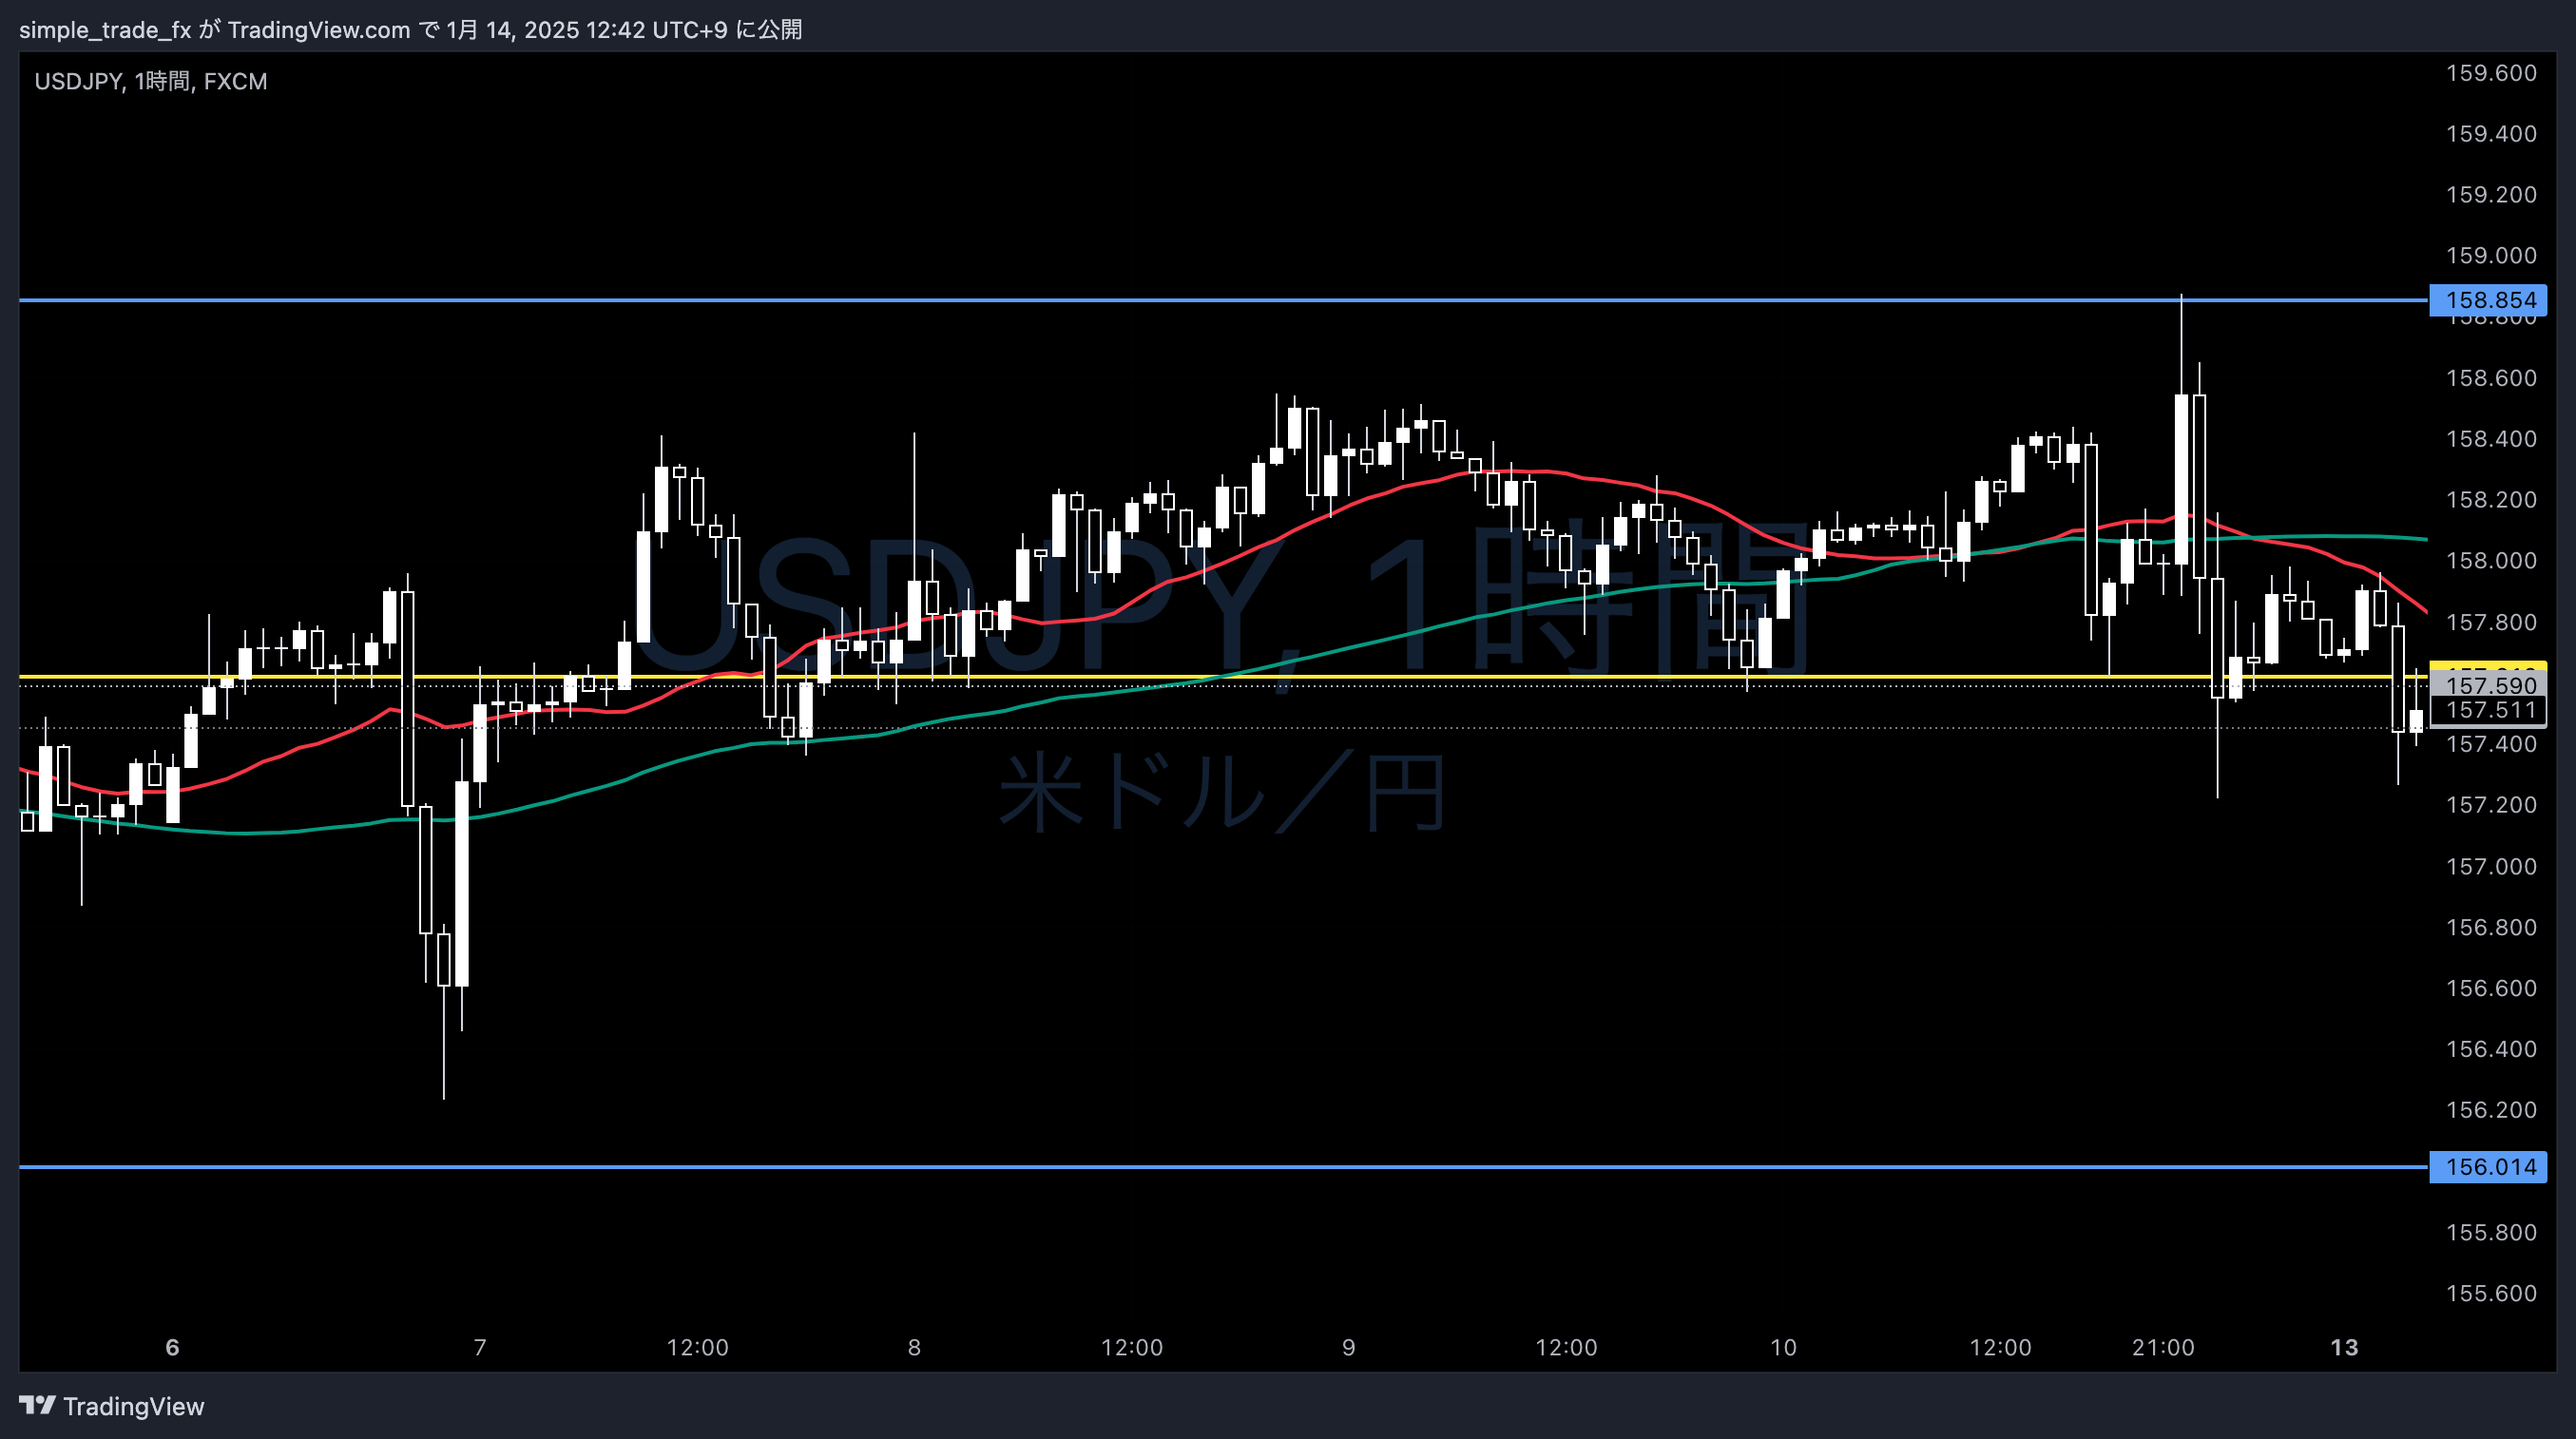This screenshot has height=1439, width=2576.
Task: Click the 155.600 price scale label
Action: (x=2490, y=1293)
